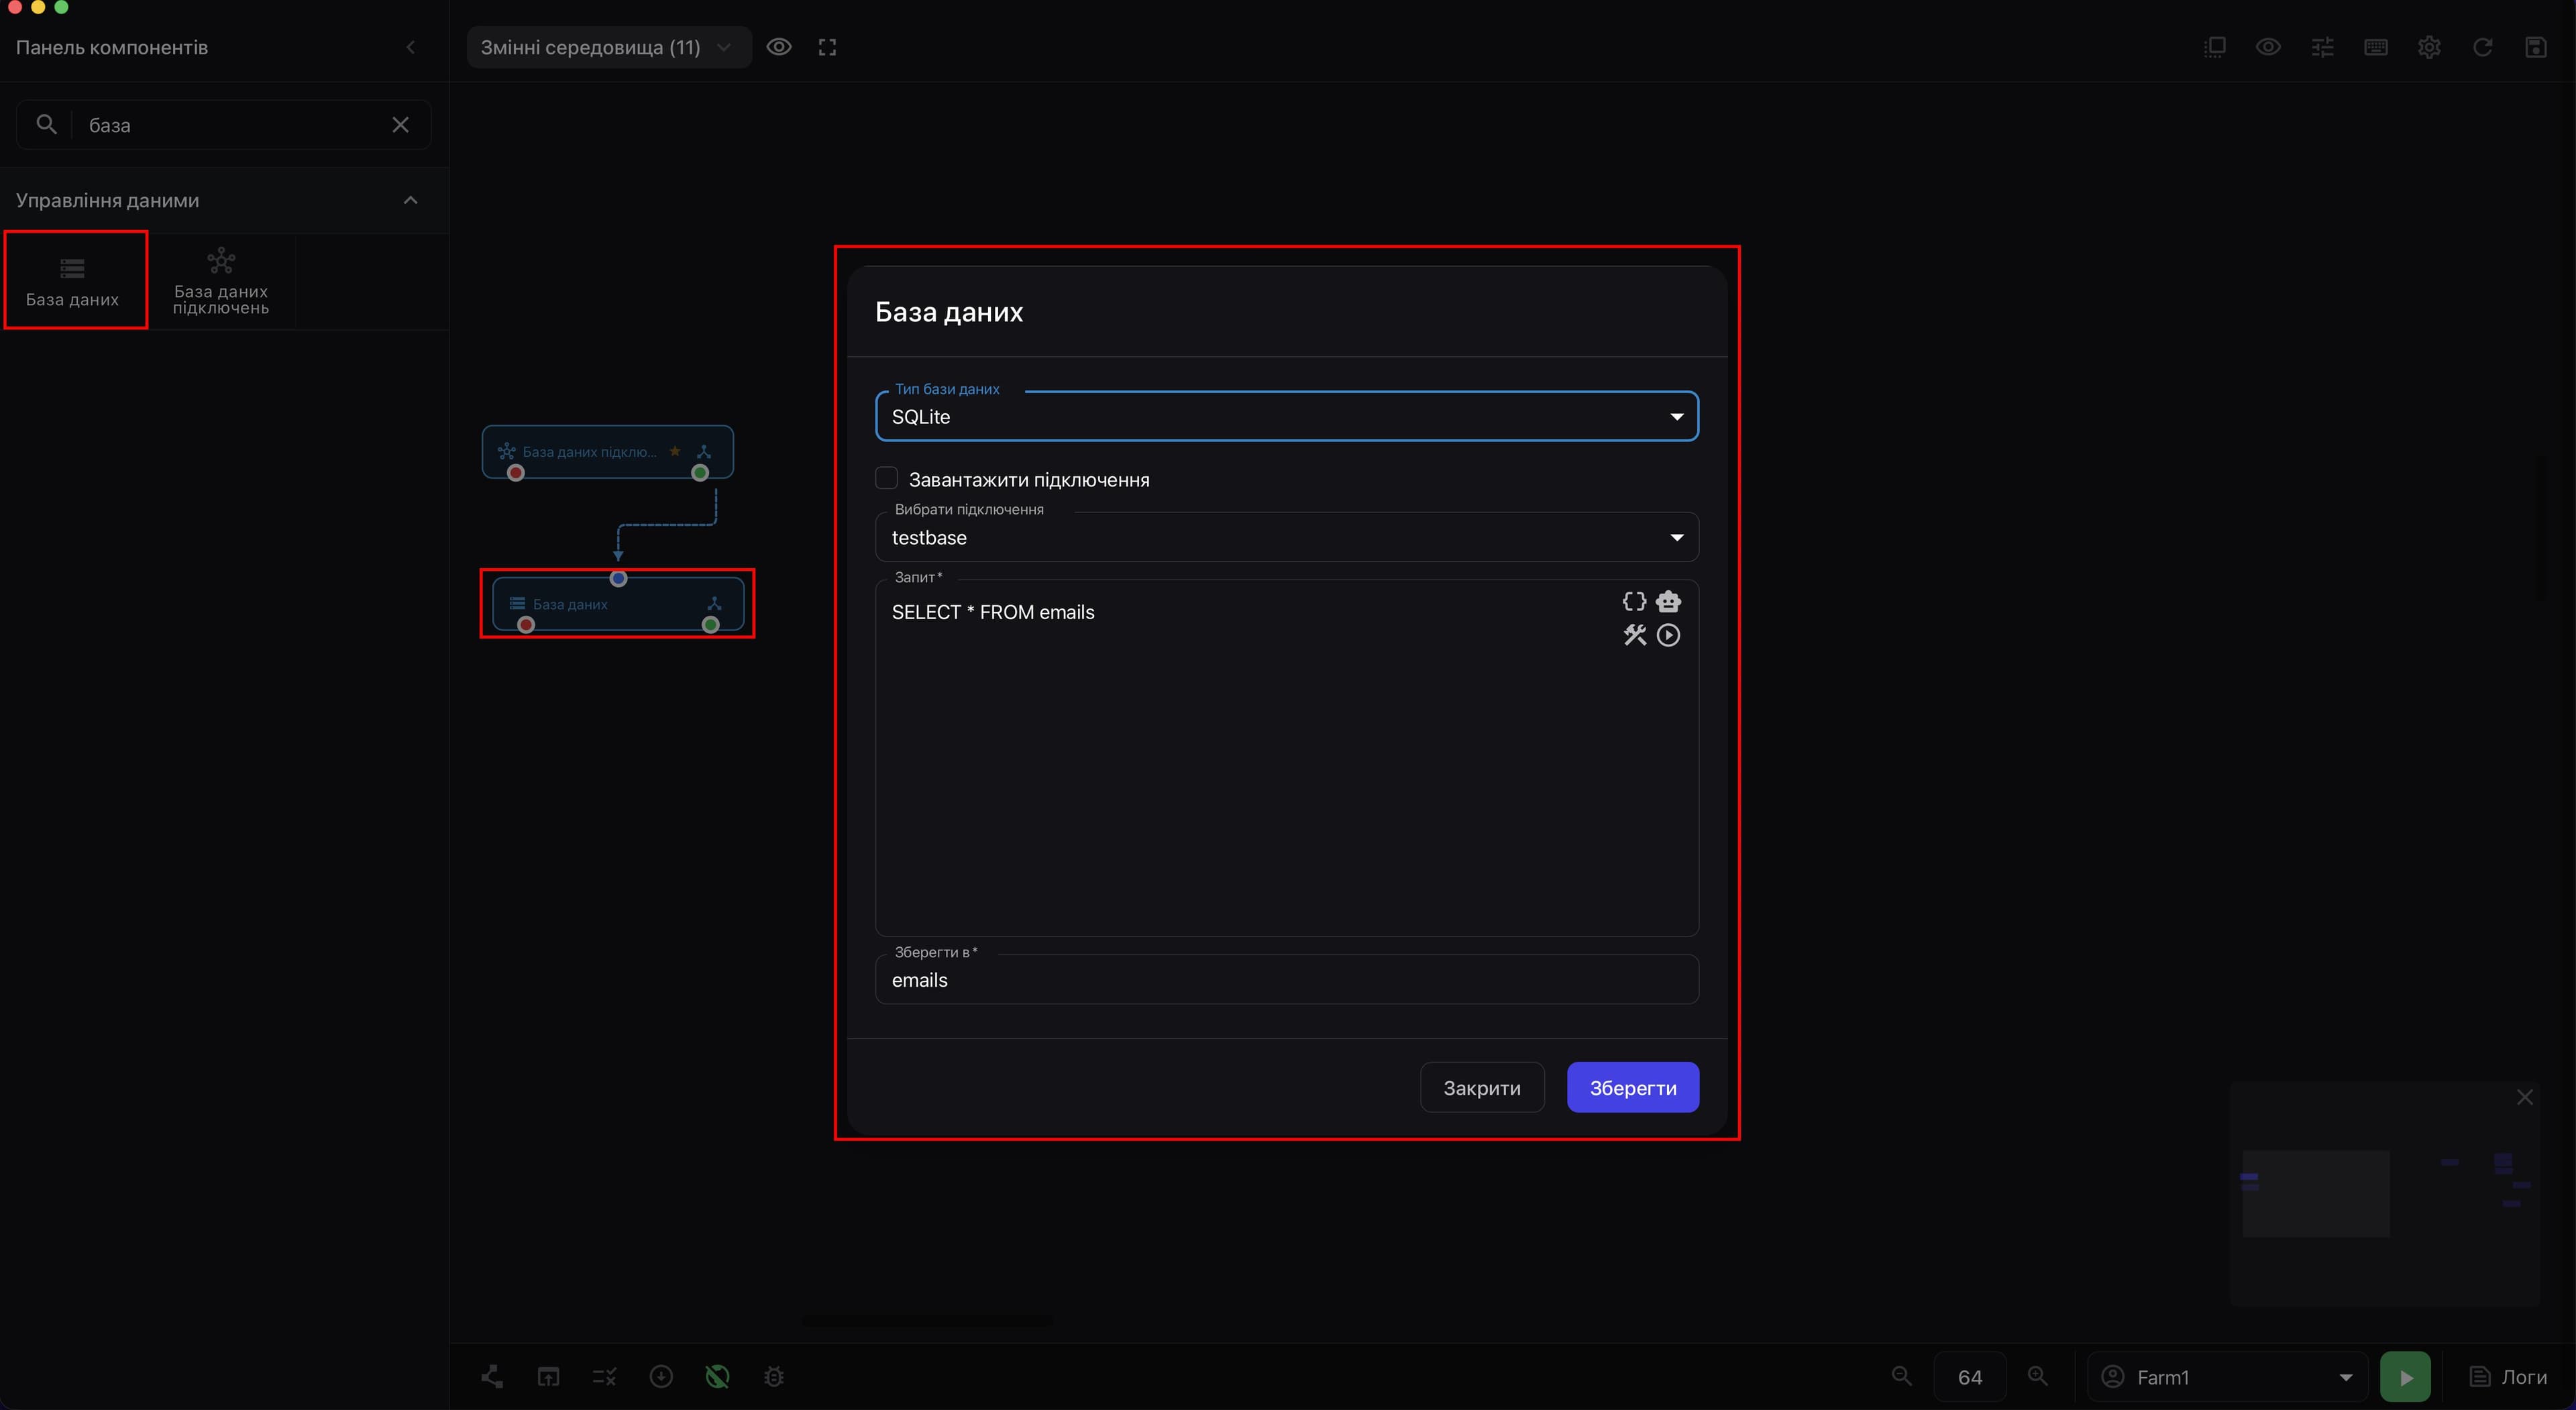Click the checklist rule icon in bottom toolbar
The width and height of the screenshot is (2576, 1410).
(604, 1376)
